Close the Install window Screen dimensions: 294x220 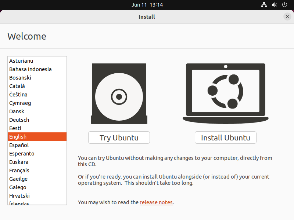287,16
